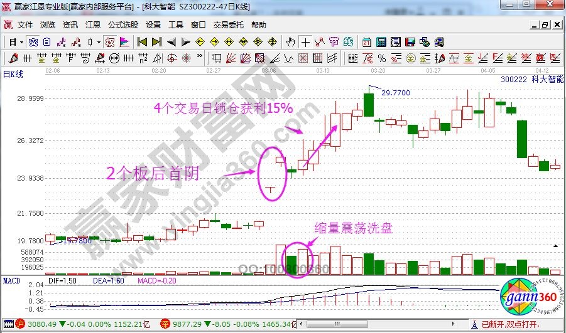Select the red F angle line tool
Viewport: 566px width, 333px height.
pos(498,58)
